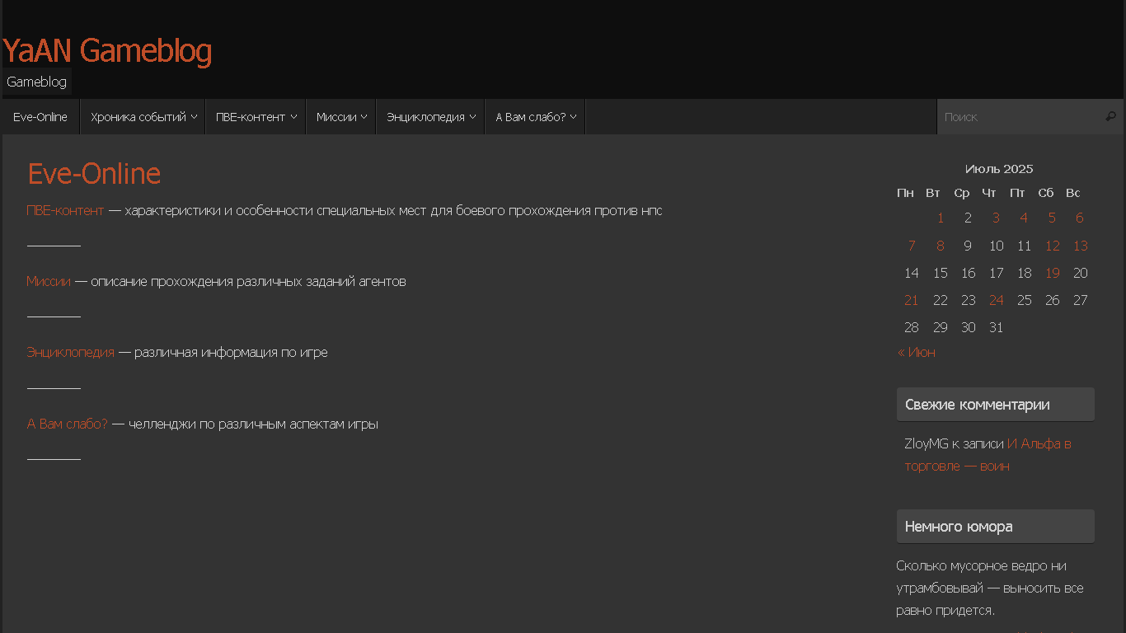Open the А Вам слабо? navigation item
The image size is (1126, 633).
coord(531,117)
